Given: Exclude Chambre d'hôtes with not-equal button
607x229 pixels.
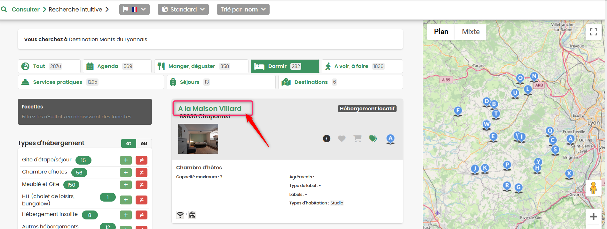Looking at the screenshot, I should 141,173.
